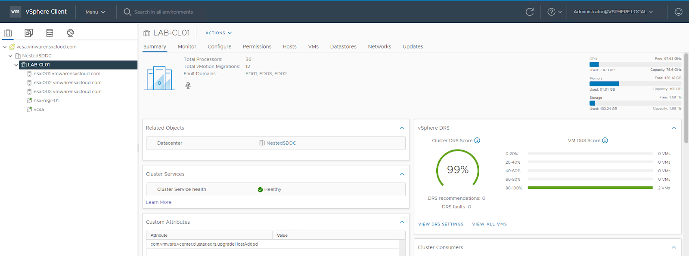Click the Learn More link
The height and width of the screenshot is (256, 689).
tap(158, 202)
